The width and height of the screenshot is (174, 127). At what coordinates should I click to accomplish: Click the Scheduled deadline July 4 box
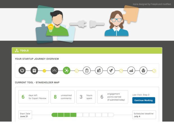(144, 115)
